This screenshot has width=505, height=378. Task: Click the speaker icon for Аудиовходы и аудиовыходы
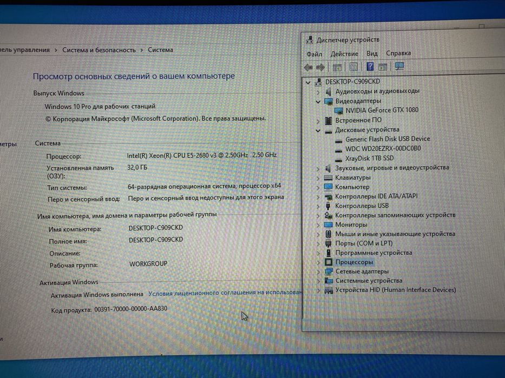click(x=328, y=92)
